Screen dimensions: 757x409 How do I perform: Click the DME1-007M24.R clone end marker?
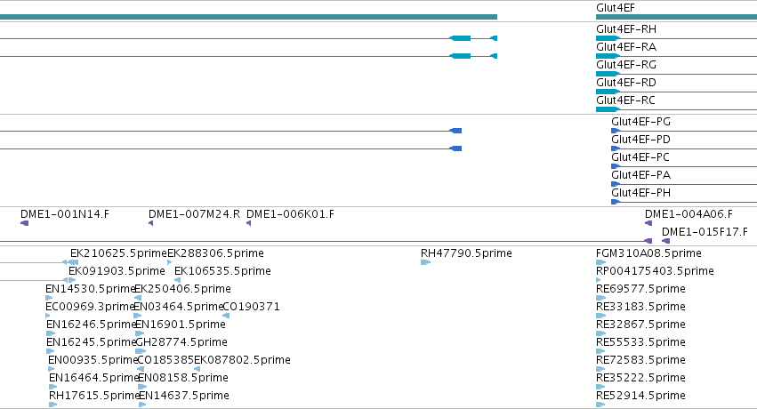pos(150,223)
